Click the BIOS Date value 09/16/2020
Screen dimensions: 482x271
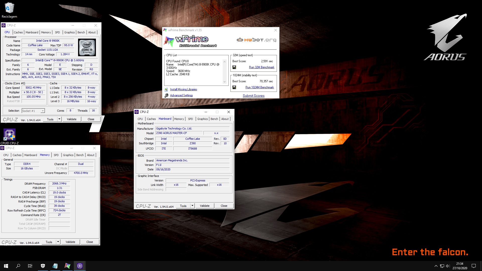192,170
